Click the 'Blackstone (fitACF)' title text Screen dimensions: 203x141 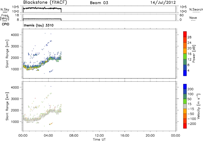tap(45, 3)
